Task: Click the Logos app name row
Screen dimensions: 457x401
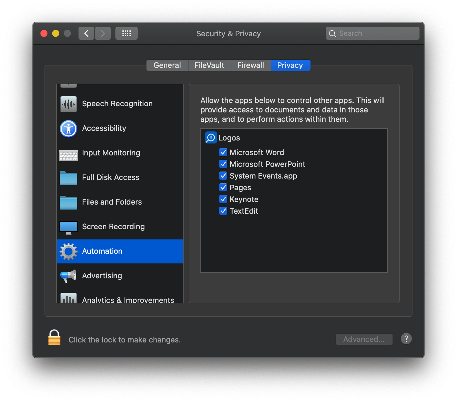Action: coord(294,138)
